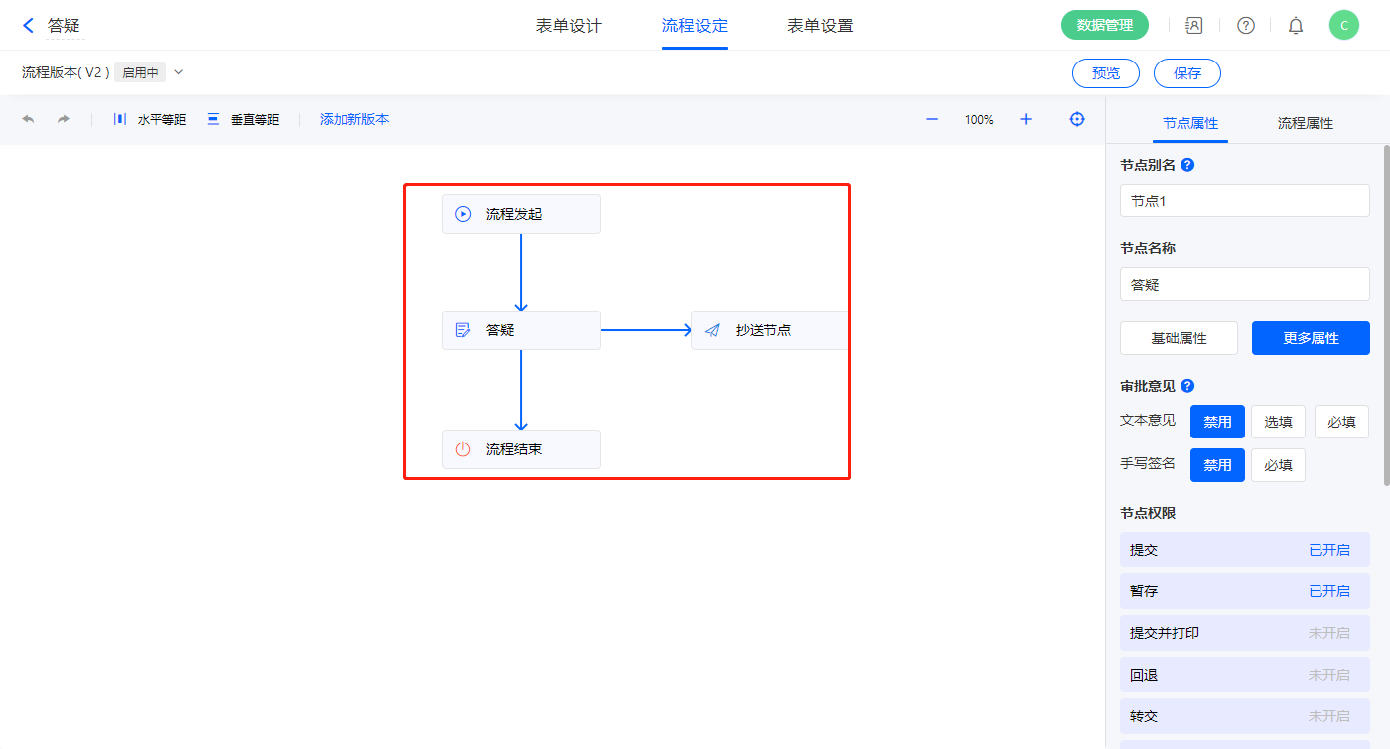This screenshot has width=1390, height=749.
Task: Switch to the 表单设计 tab
Action: click(x=569, y=26)
